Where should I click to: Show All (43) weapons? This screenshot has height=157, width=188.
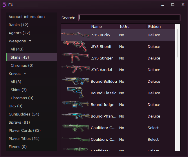17,49
